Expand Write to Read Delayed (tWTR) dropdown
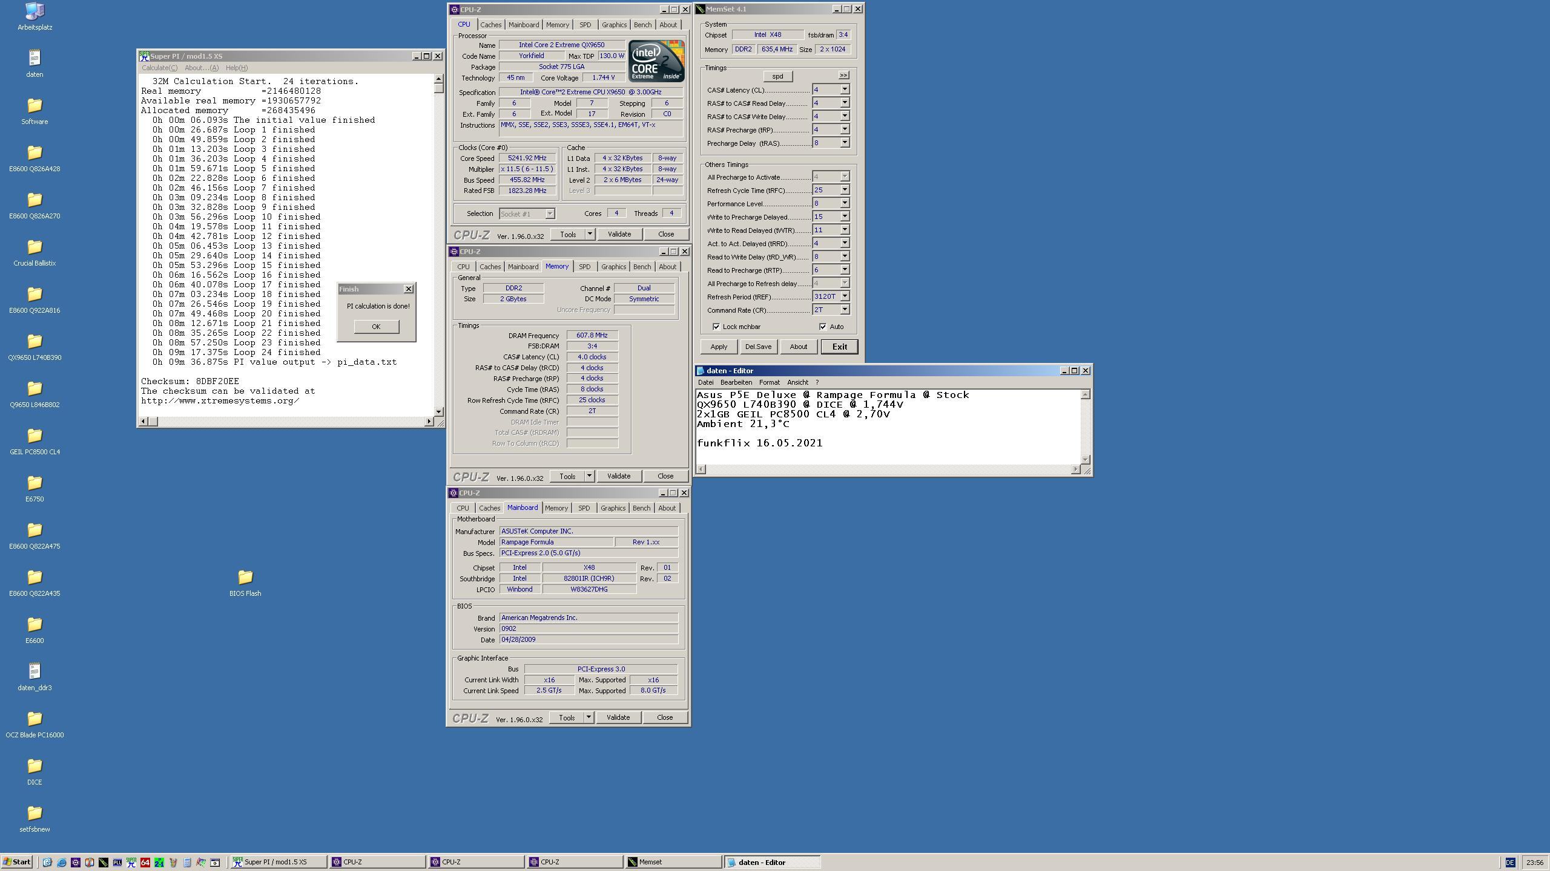1550x871 pixels. [845, 230]
